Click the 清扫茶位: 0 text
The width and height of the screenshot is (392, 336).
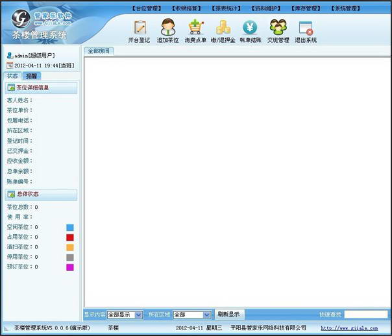click(x=23, y=247)
